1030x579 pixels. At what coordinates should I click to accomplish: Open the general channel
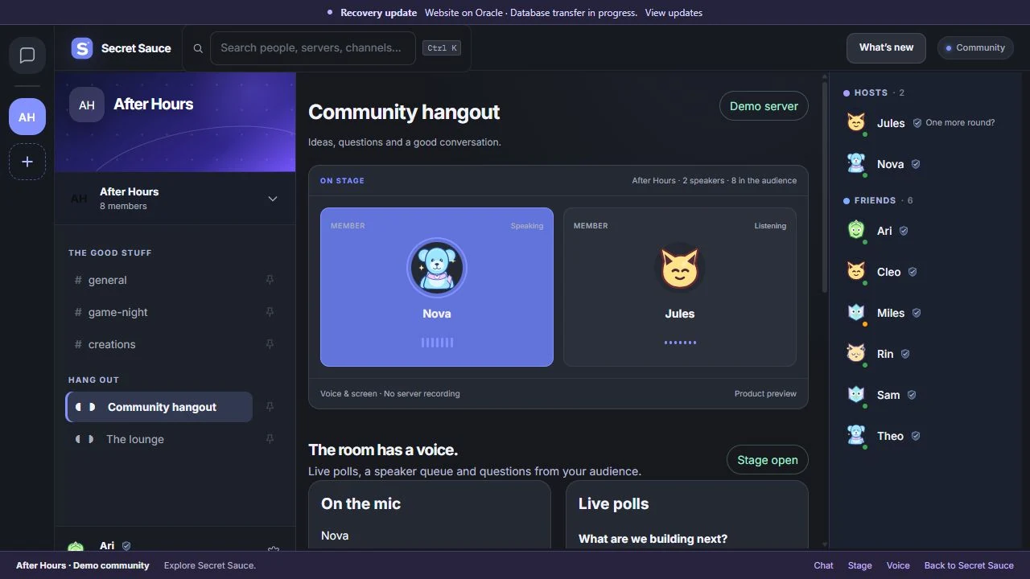coord(159,280)
